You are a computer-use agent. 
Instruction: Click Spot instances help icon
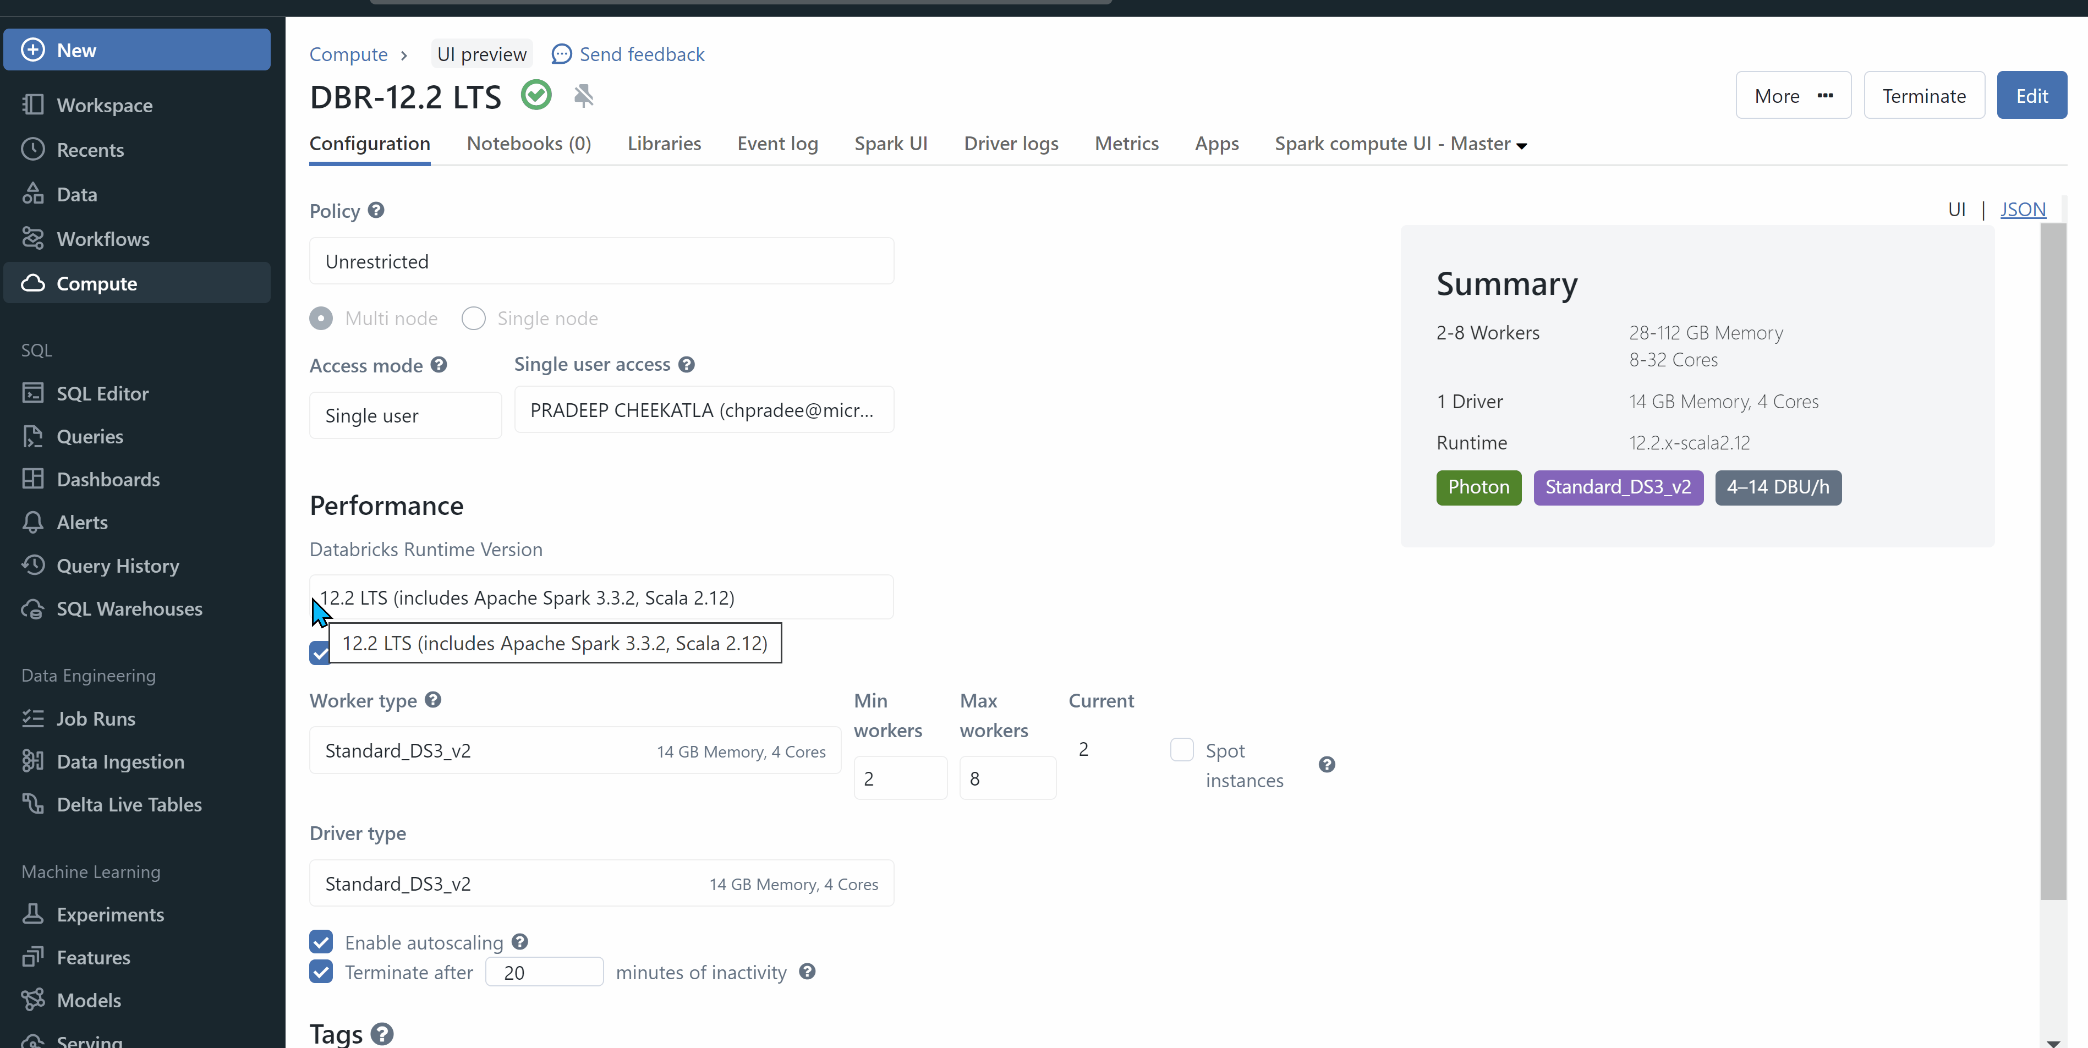[x=1326, y=764]
